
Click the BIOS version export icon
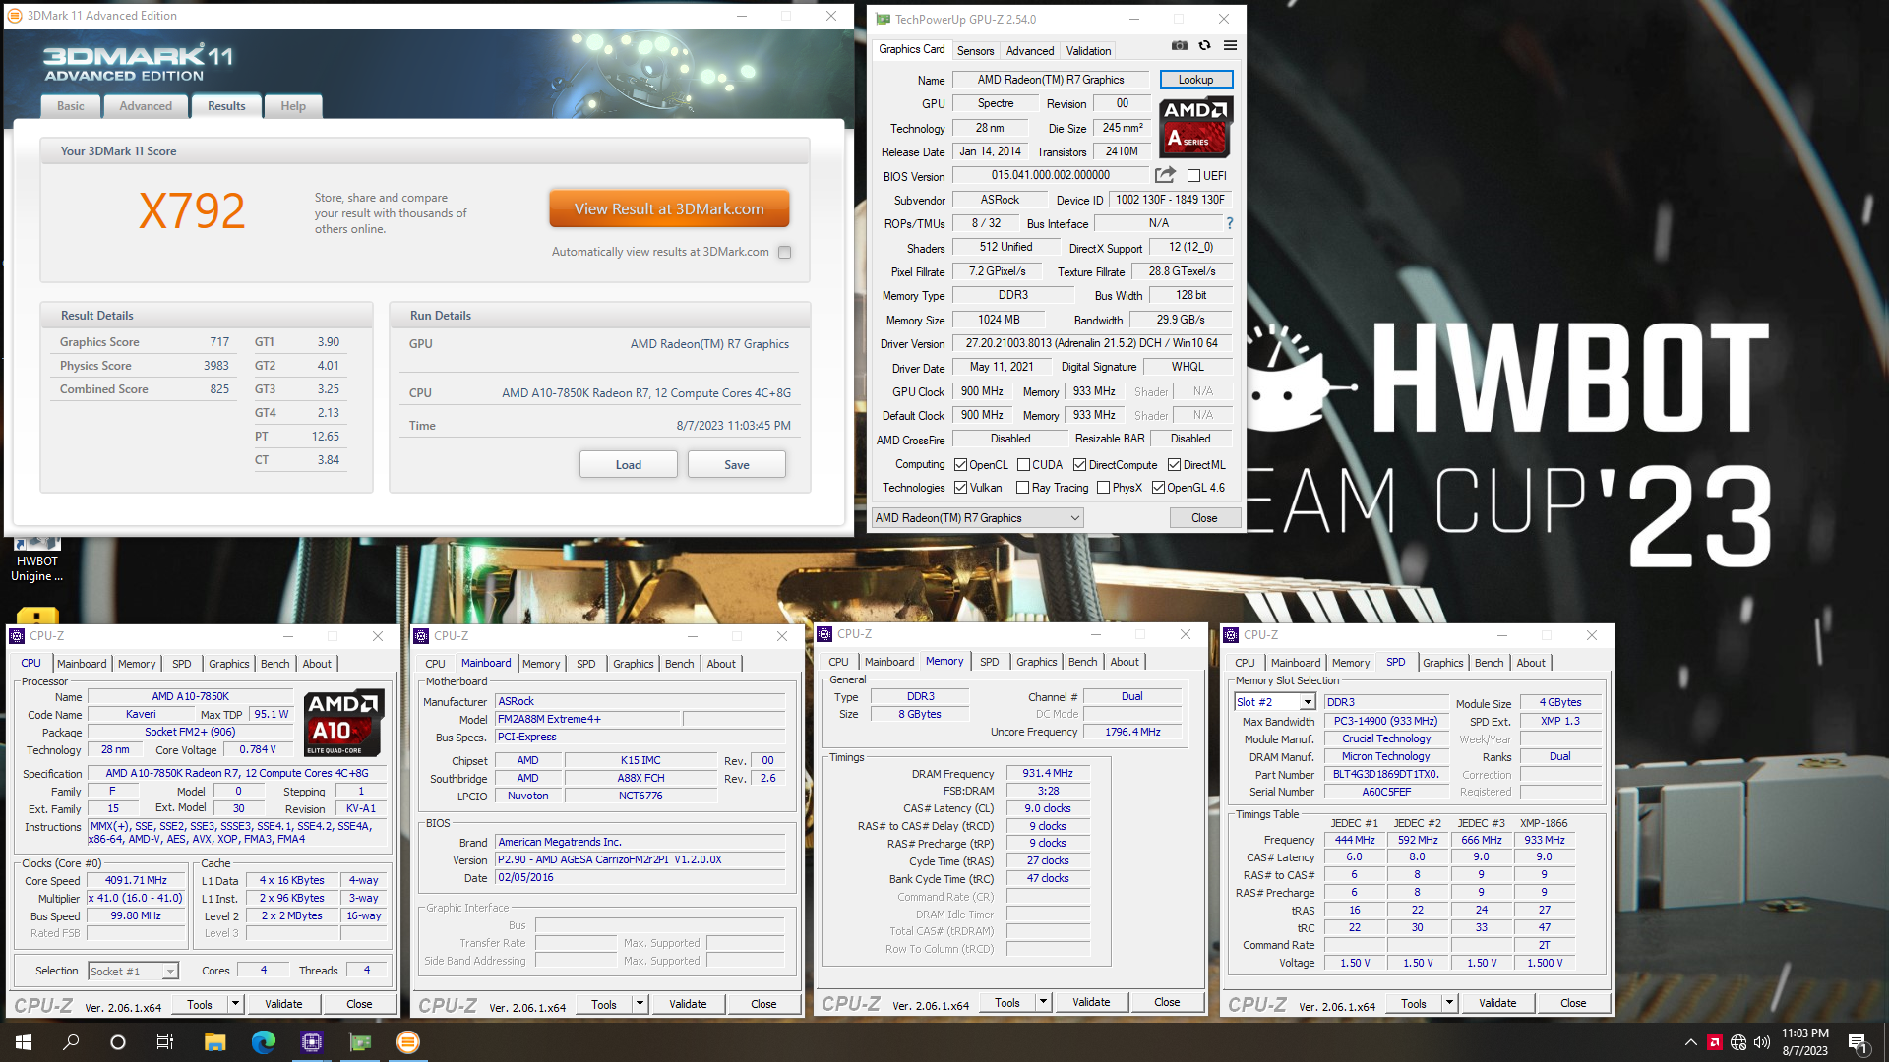click(x=1165, y=175)
